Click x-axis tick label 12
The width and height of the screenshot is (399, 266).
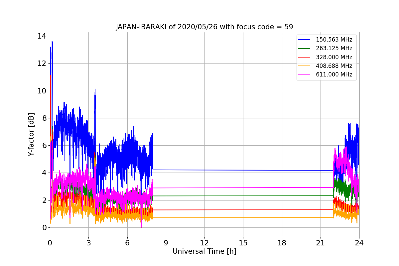(x=204, y=243)
